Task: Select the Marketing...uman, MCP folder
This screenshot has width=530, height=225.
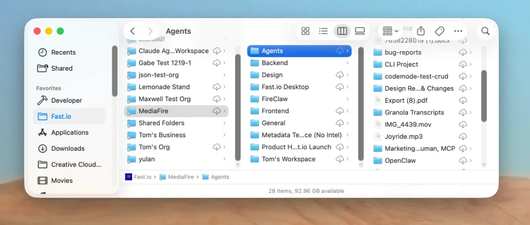Action: pos(422,149)
